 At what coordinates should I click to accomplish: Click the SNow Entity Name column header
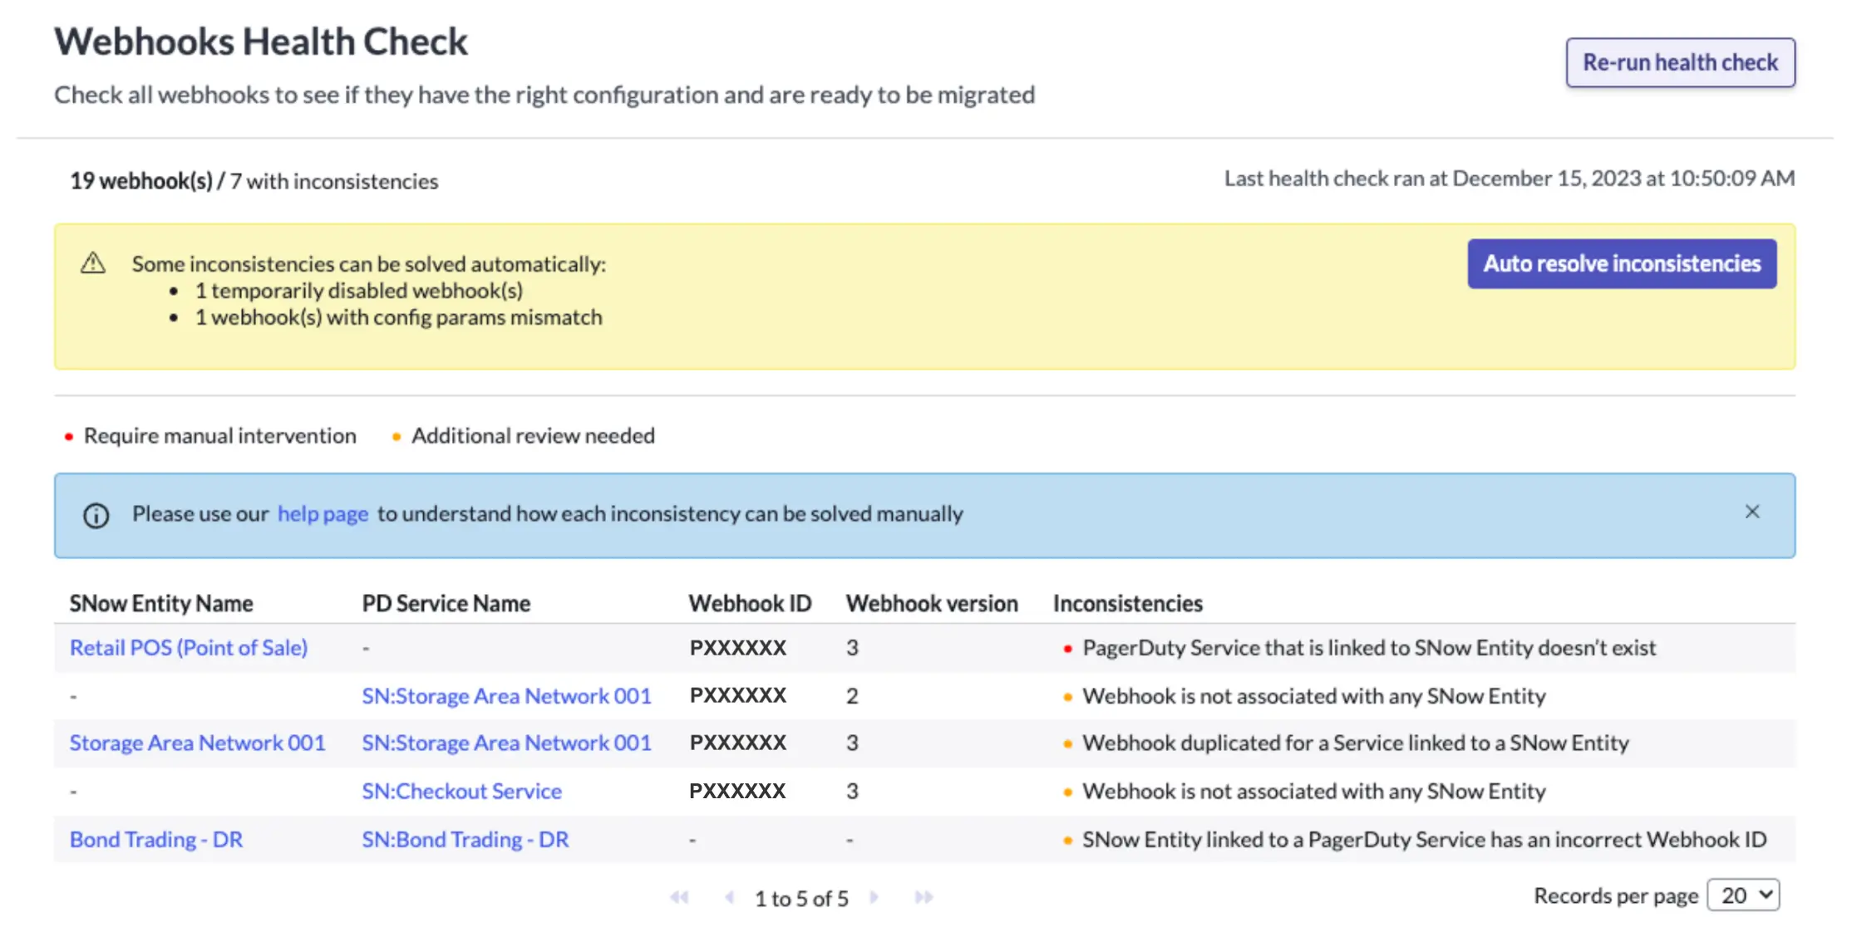[161, 603]
